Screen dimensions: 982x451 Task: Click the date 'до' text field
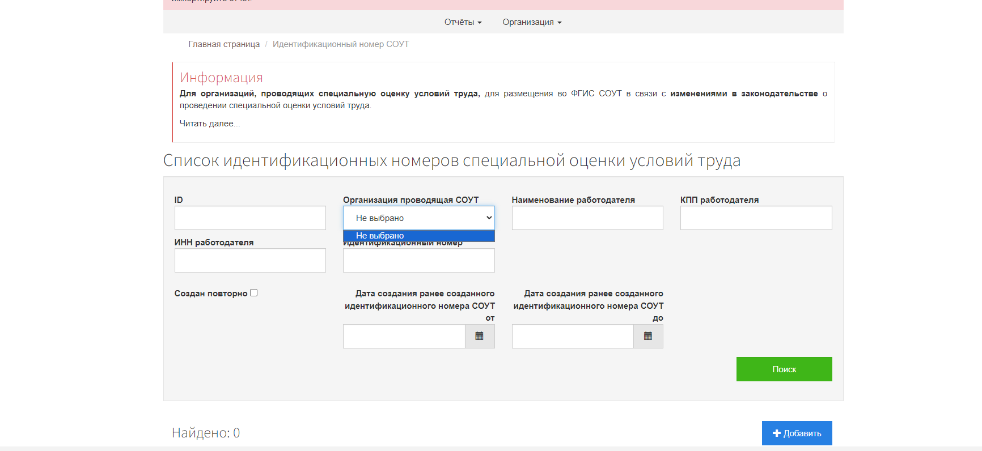(573, 336)
